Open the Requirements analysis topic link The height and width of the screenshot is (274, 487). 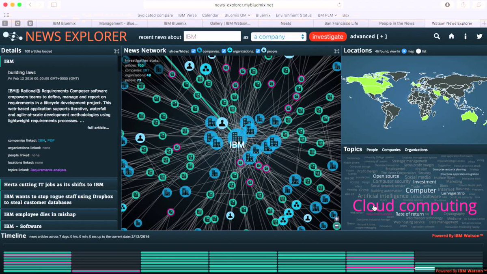click(48, 170)
